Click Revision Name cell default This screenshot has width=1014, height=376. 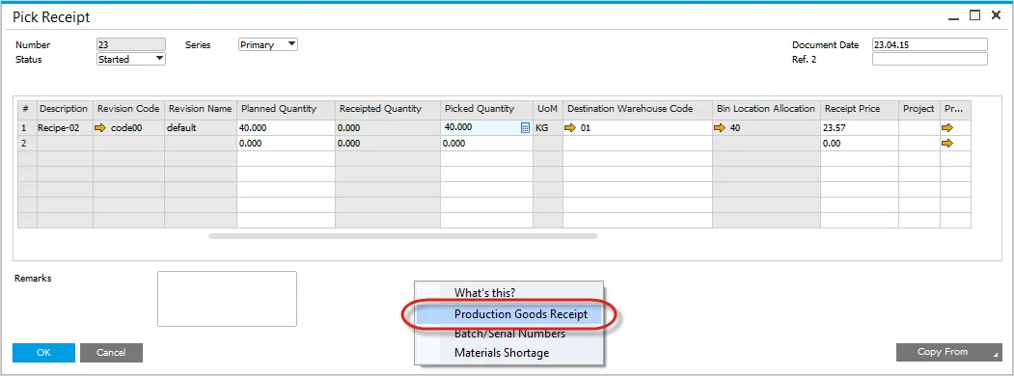tap(201, 128)
